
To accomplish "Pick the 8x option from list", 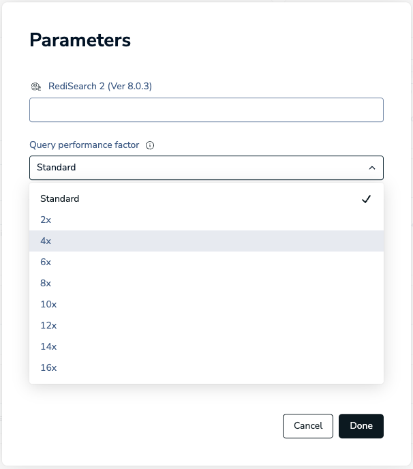I will (46, 284).
